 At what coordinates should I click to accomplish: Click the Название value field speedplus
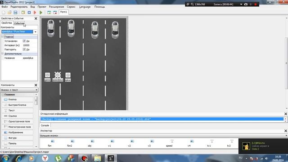point(30,58)
